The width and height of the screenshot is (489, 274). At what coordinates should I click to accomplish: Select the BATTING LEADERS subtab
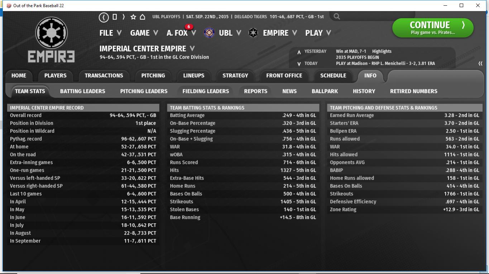pos(82,91)
